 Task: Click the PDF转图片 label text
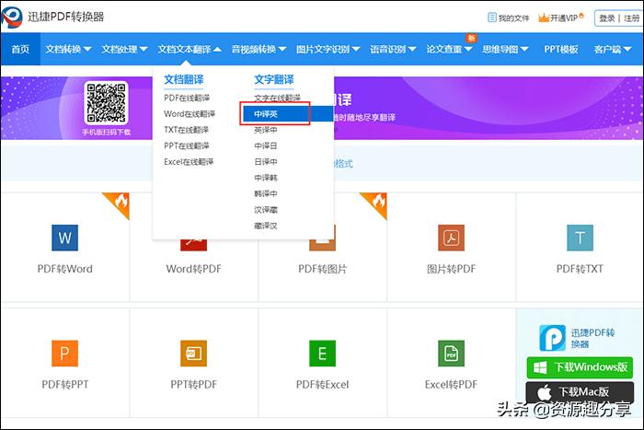pos(322,269)
